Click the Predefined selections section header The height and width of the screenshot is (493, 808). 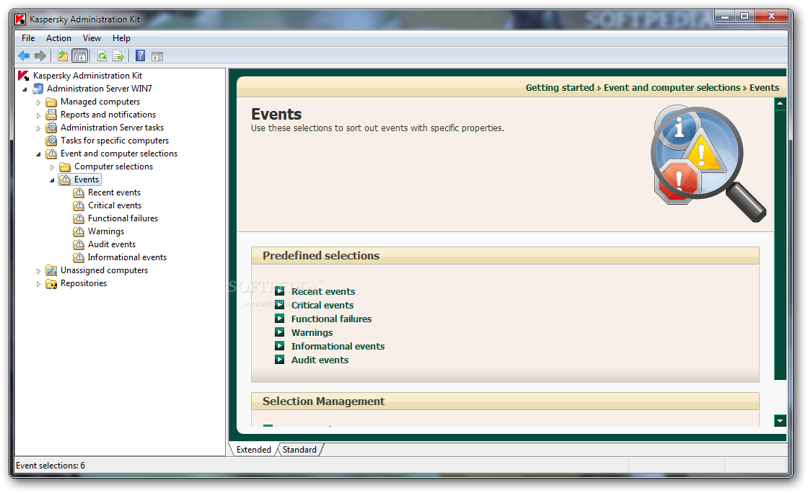(x=505, y=256)
